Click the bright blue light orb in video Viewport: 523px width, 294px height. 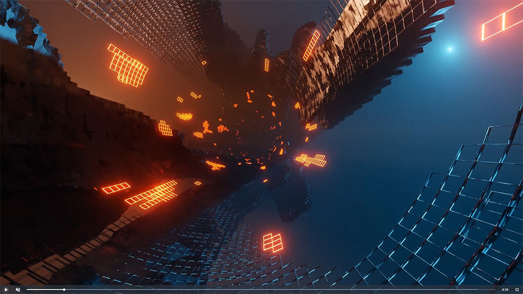click(x=449, y=49)
